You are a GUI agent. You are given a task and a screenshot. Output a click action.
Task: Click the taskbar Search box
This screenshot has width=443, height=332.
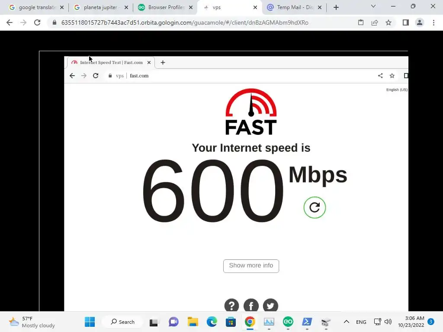122,322
